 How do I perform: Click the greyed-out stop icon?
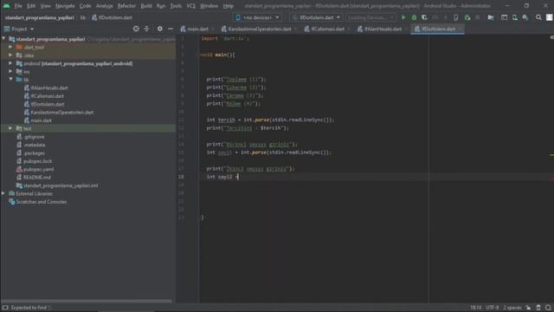point(478,17)
